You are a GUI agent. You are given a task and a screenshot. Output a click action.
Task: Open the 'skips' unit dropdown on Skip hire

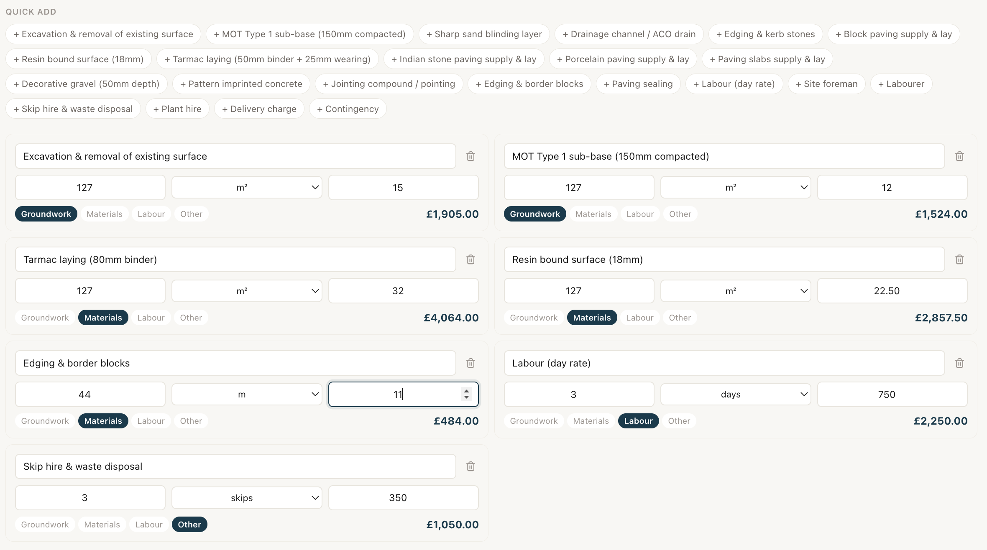coord(247,498)
